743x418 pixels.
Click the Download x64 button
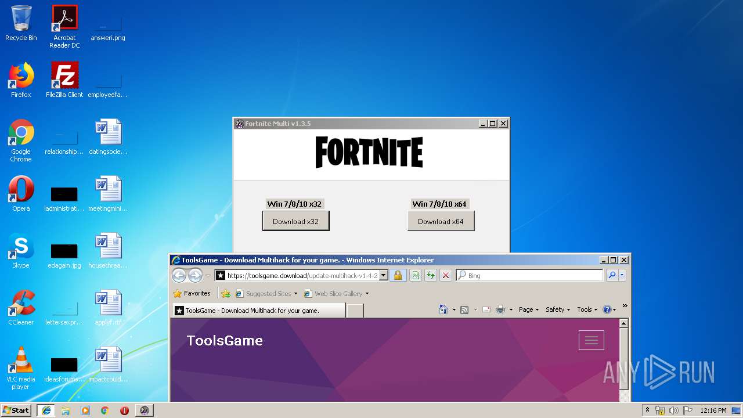[441, 221]
